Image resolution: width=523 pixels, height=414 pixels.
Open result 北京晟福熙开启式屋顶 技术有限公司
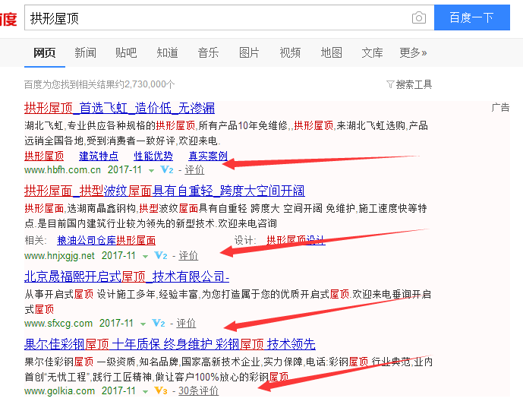[x=127, y=277]
